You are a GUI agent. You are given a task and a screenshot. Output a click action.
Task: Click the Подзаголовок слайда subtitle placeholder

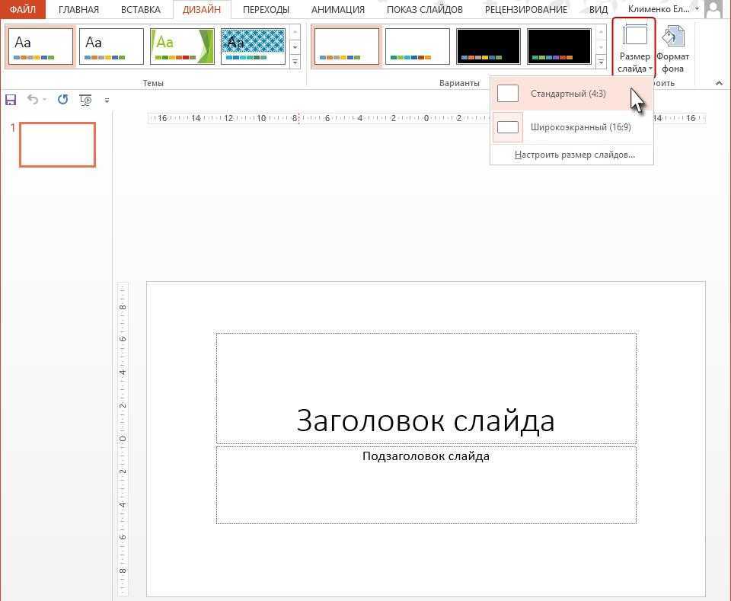tap(426, 485)
